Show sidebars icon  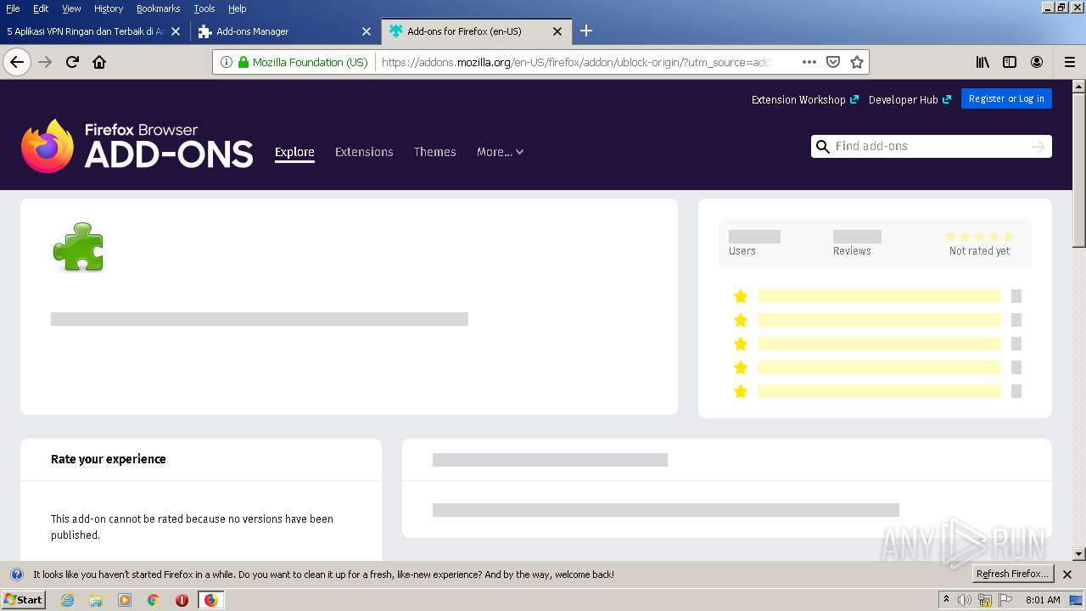click(1010, 62)
